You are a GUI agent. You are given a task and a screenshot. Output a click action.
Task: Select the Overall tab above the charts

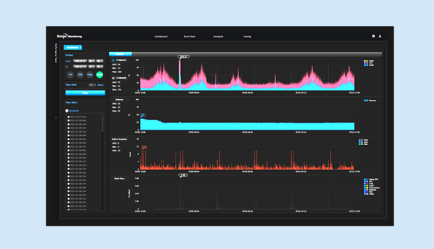click(120, 54)
